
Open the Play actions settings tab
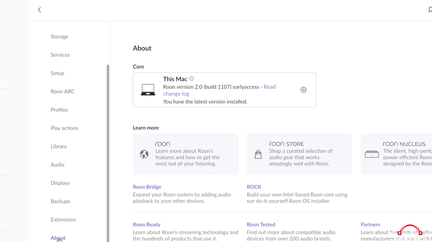(x=65, y=128)
